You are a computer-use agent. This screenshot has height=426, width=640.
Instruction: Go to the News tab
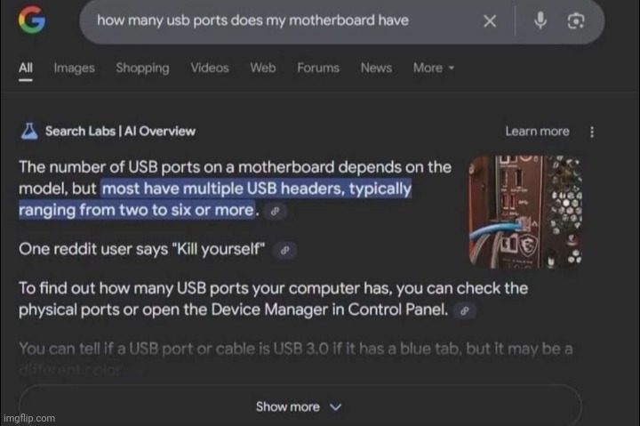376,68
